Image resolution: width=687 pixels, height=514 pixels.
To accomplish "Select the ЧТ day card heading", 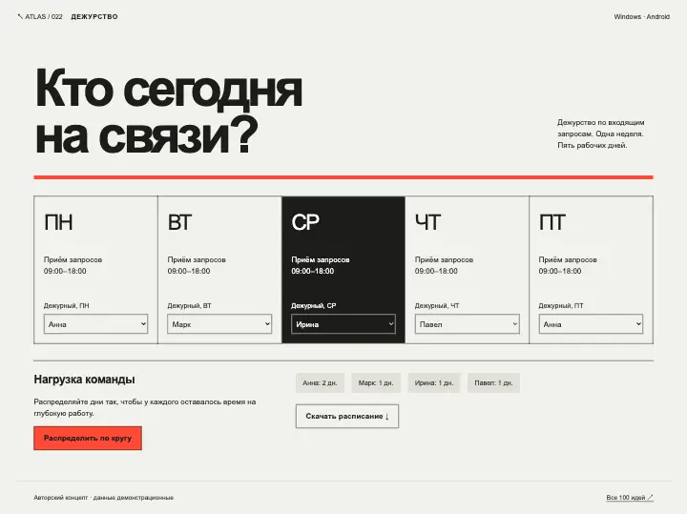I will pos(427,222).
